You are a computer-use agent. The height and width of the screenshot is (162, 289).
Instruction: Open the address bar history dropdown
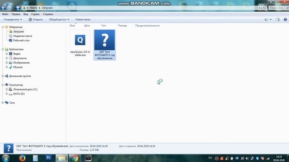(260, 8)
